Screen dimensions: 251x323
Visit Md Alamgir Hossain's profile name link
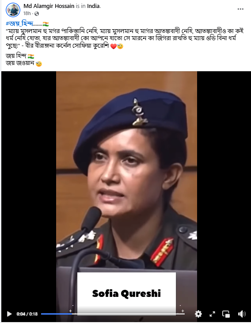(49, 6)
